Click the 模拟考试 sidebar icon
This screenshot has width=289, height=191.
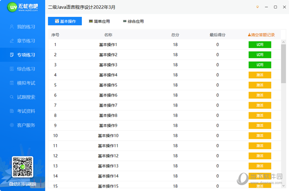point(12,83)
